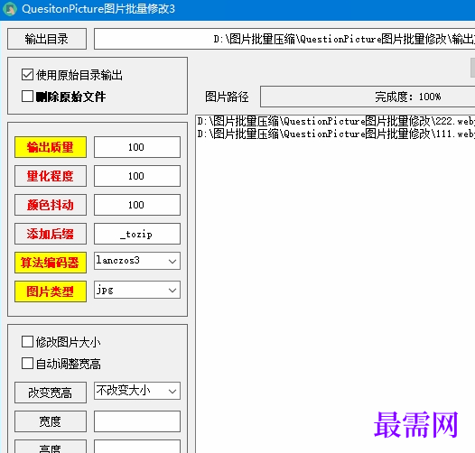Click the 输出目录 button
475x453 pixels.
tap(47, 39)
